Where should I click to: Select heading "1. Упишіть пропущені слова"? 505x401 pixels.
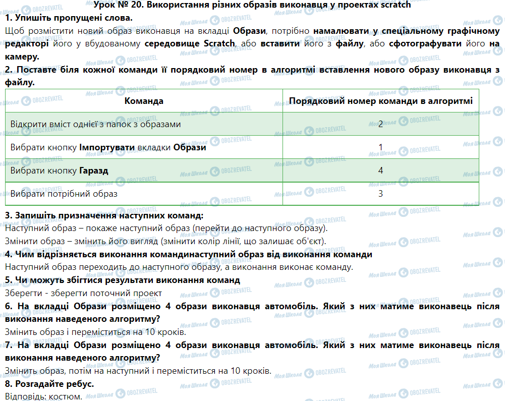point(69,18)
